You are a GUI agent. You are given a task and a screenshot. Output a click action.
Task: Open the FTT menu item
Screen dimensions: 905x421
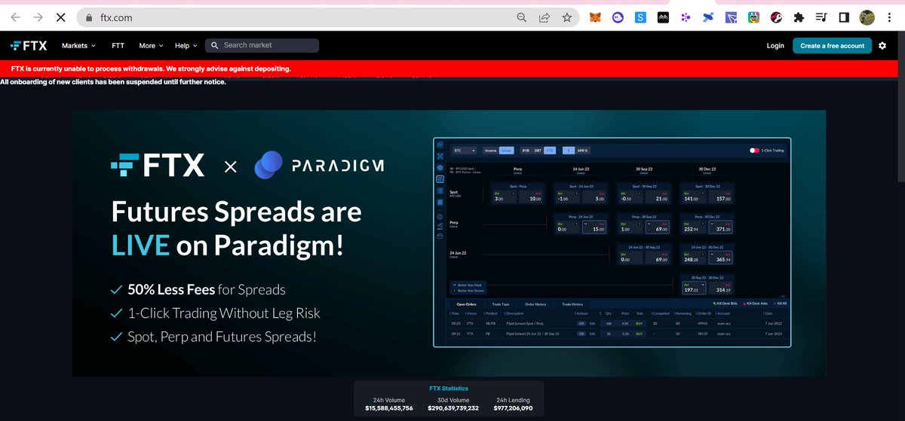(x=118, y=45)
